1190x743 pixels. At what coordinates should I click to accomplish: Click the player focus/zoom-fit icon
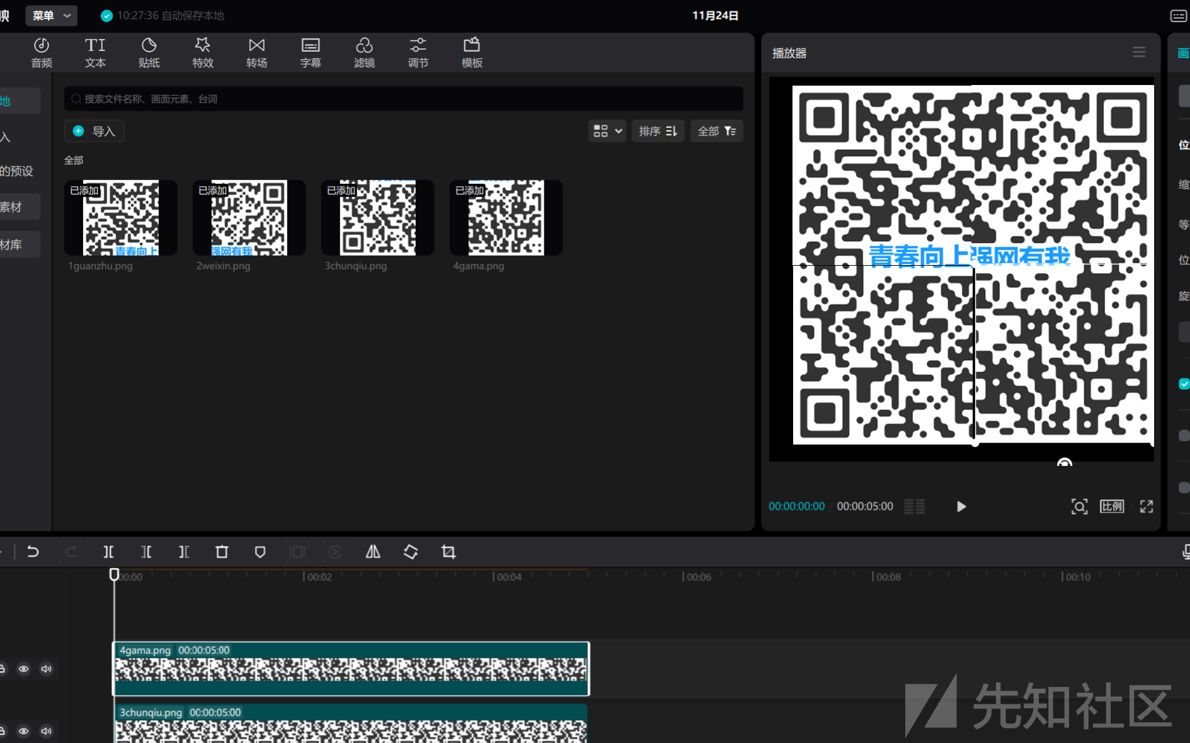tap(1079, 506)
